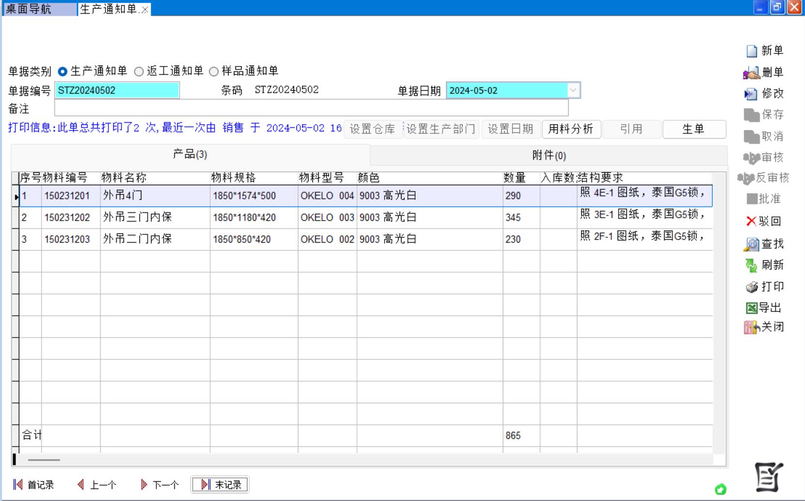
Task: Select the 返工通知单 radio button
Action: pyautogui.click(x=139, y=72)
